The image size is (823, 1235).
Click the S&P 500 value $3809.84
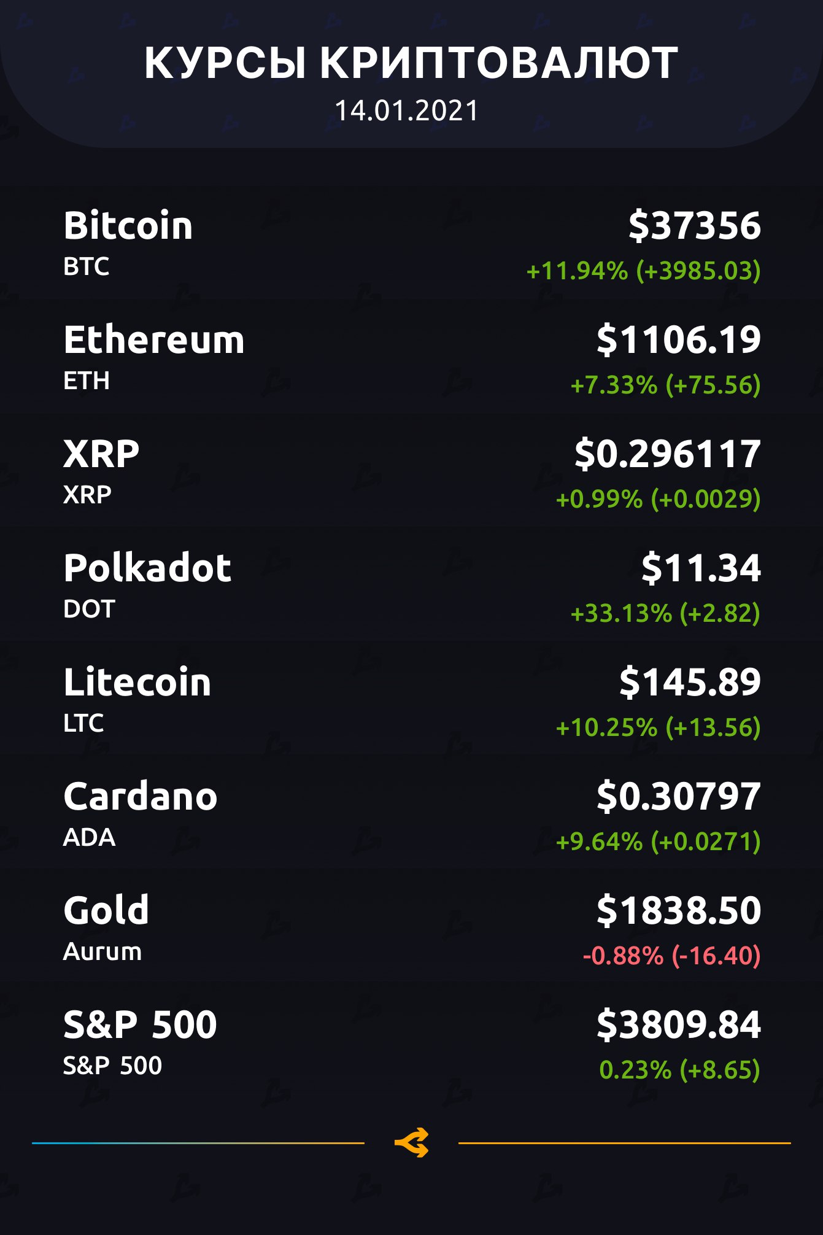(678, 1024)
